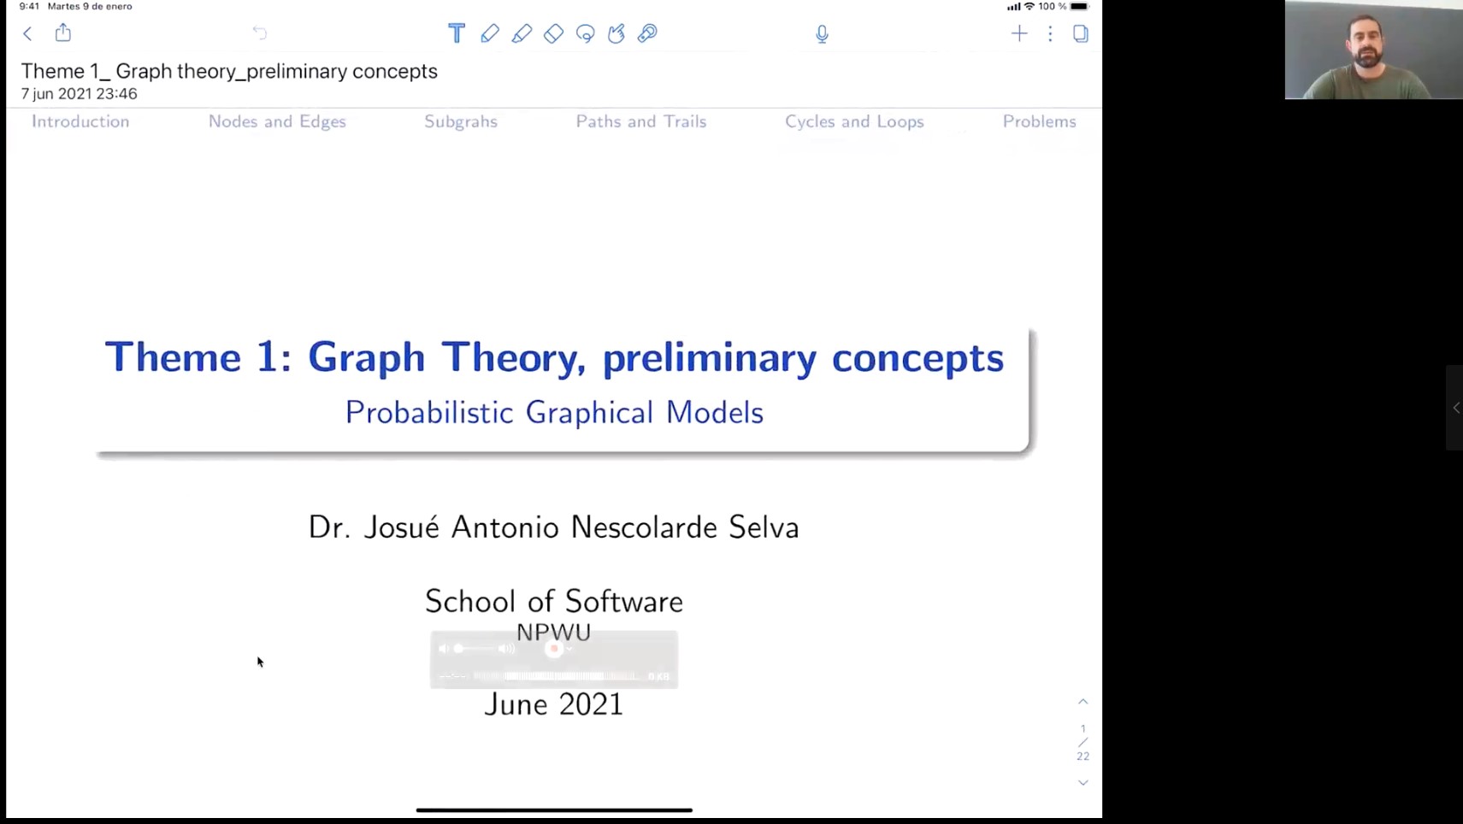Image resolution: width=1463 pixels, height=824 pixels.
Task: Expand recording options chevron beside record button
Action: coord(569,649)
